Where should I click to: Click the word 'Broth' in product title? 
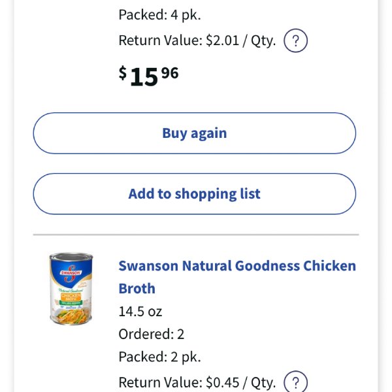(x=137, y=289)
